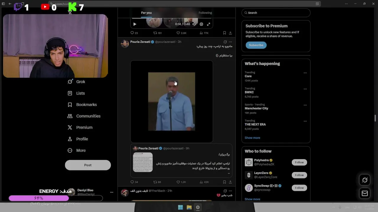
Task: Like the post with 1.2K likes
Action: coord(181,182)
